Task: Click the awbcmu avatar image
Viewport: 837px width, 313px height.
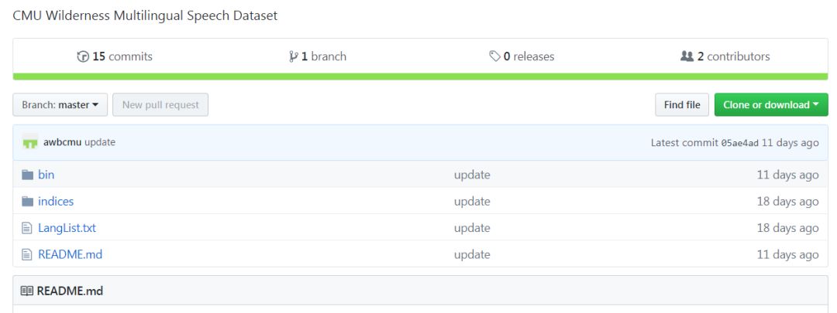Action: pyautogui.click(x=30, y=142)
